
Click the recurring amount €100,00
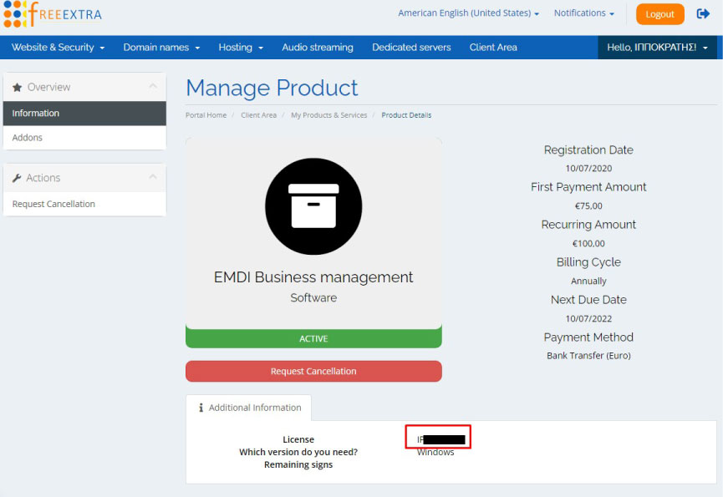point(588,244)
